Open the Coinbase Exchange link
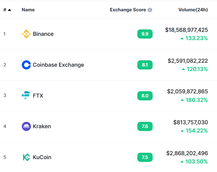 59,65
